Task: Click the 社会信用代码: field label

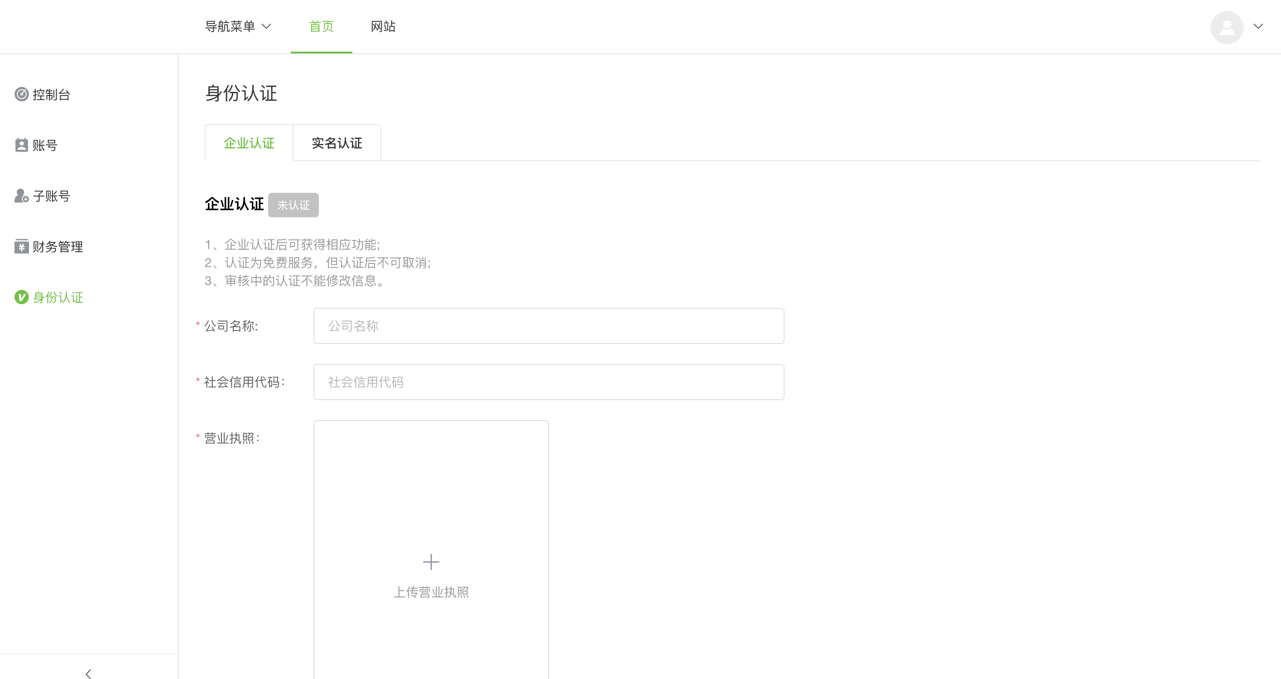Action: click(244, 382)
